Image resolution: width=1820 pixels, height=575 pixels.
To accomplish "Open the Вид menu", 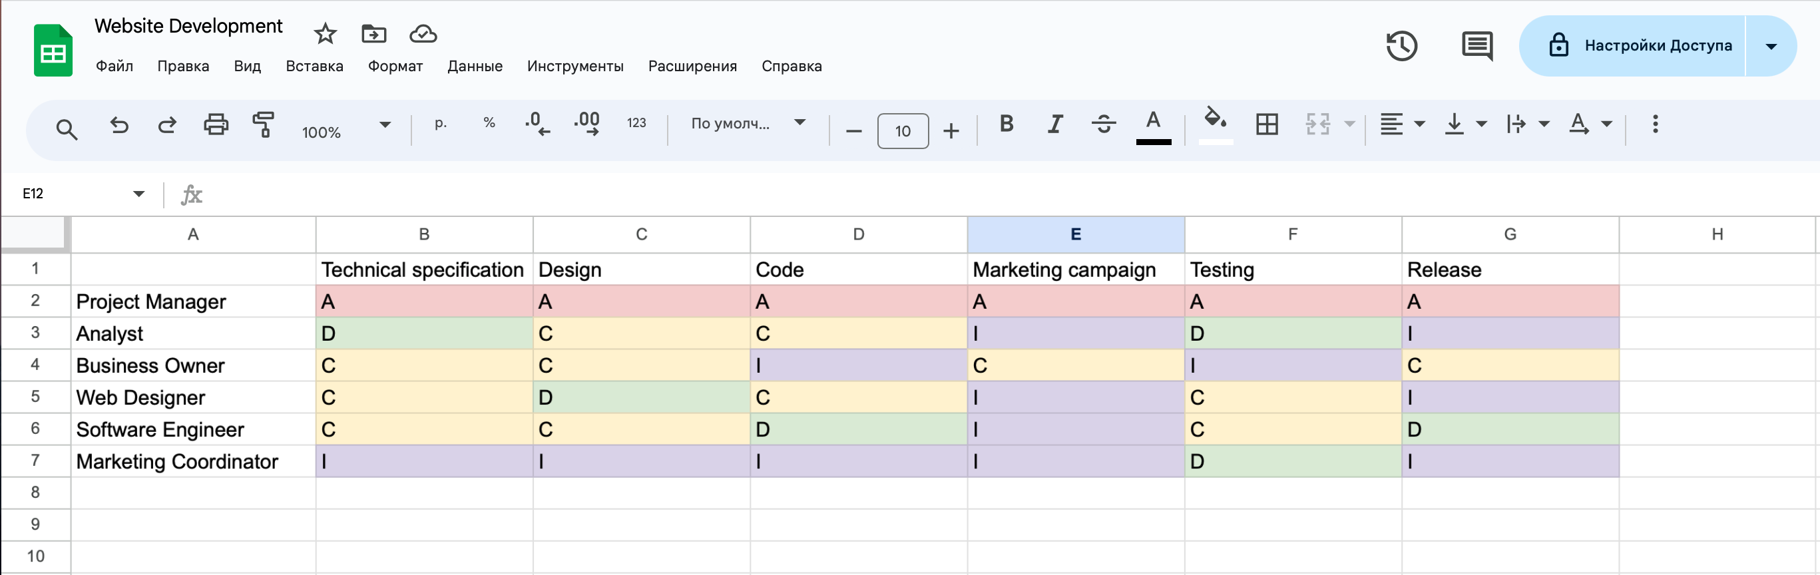I will point(247,66).
